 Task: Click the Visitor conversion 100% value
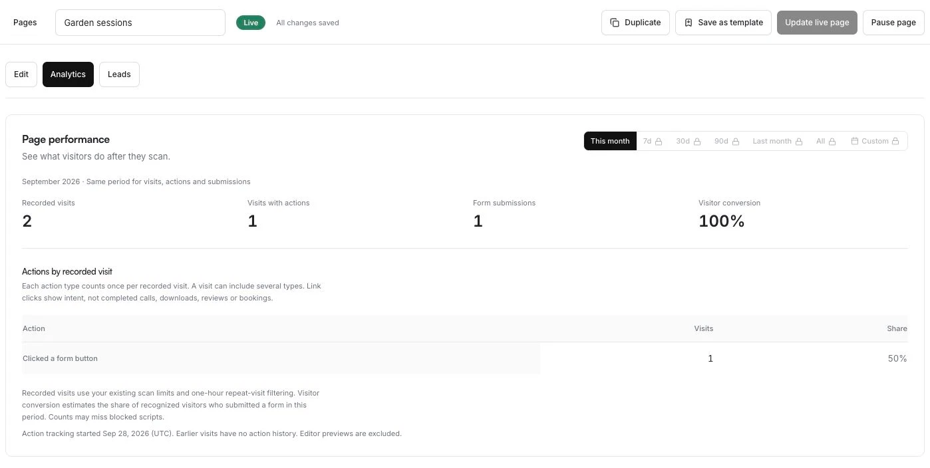[x=722, y=221]
